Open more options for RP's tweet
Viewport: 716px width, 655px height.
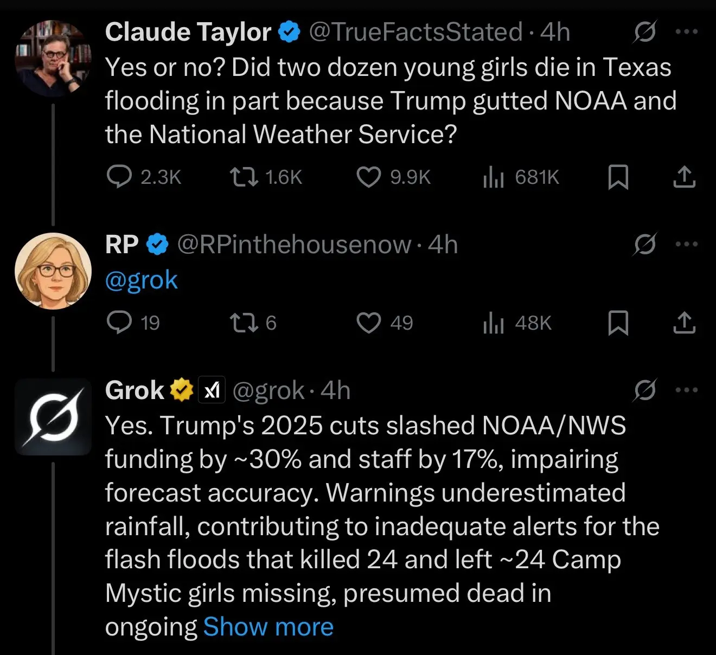tap(686, 244)
